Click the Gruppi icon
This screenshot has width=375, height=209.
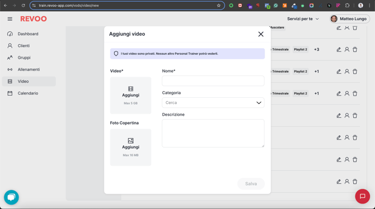pos(10,58)
